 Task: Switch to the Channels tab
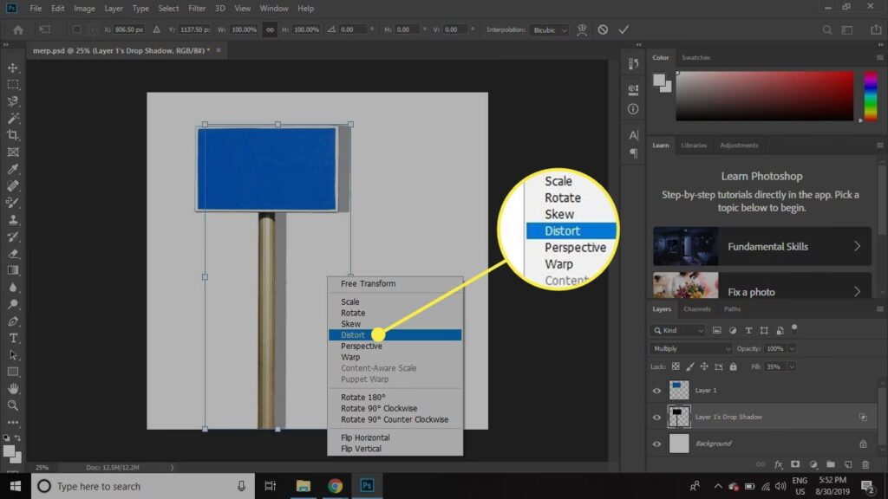click(x=697, y=308)
